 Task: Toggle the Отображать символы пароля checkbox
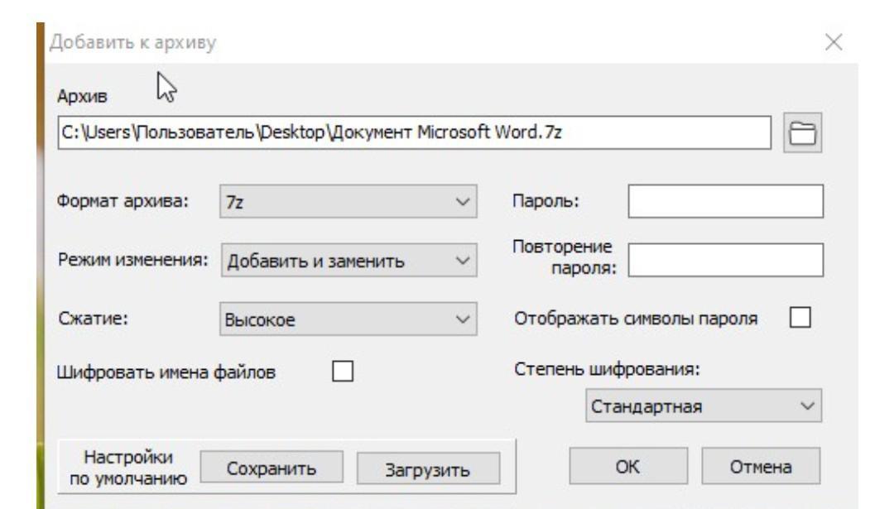[801, 318]
